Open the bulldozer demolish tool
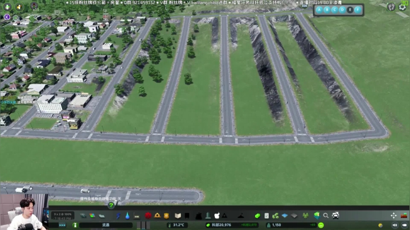 [404, 215]
